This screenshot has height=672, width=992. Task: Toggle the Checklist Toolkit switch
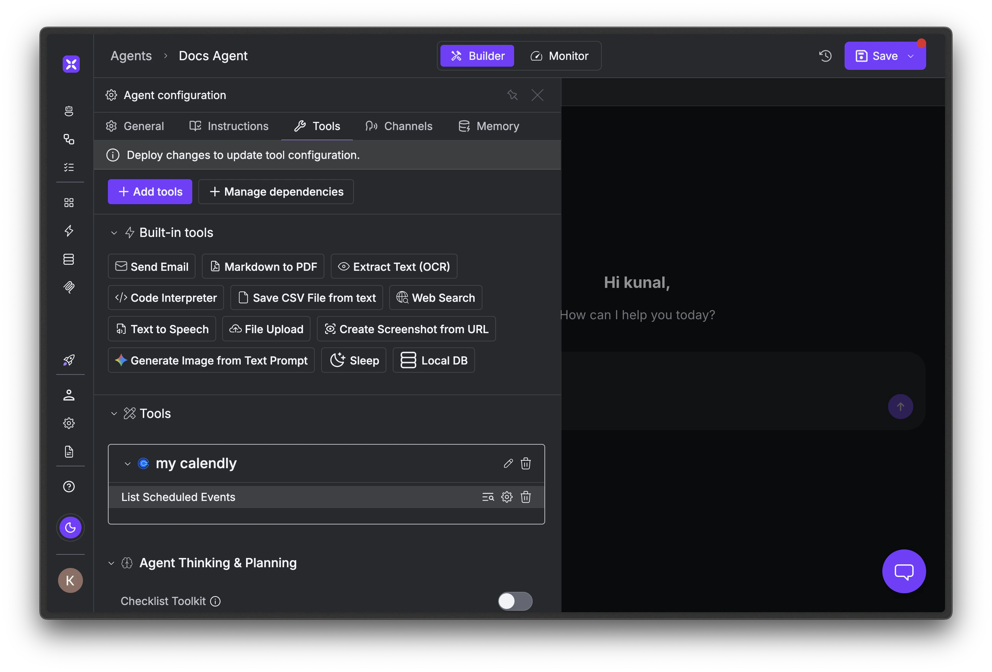(515, 601)
